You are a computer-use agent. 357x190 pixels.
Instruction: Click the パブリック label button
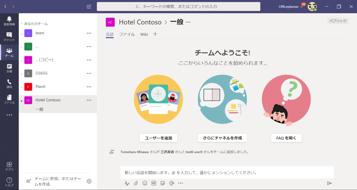point(338,21)
